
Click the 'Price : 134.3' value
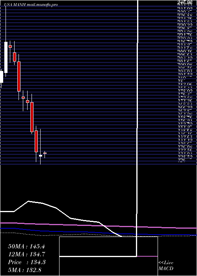click(x=27, y=262)
